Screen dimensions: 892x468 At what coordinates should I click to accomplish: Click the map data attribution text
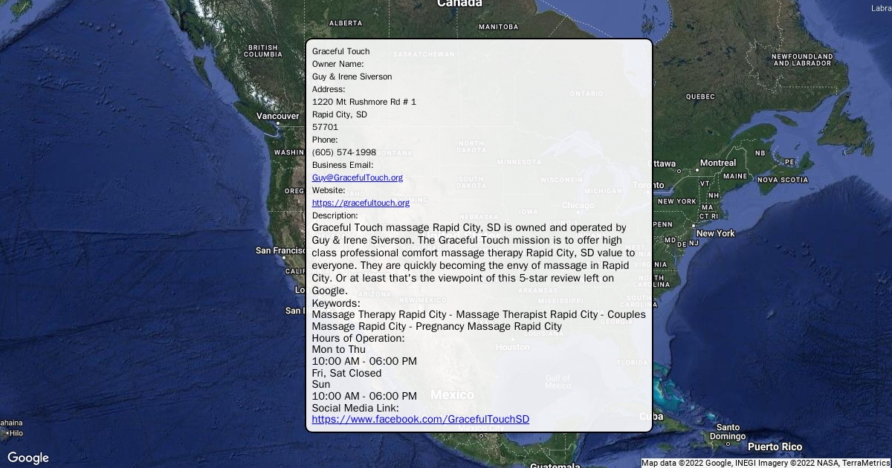[766, 463]
